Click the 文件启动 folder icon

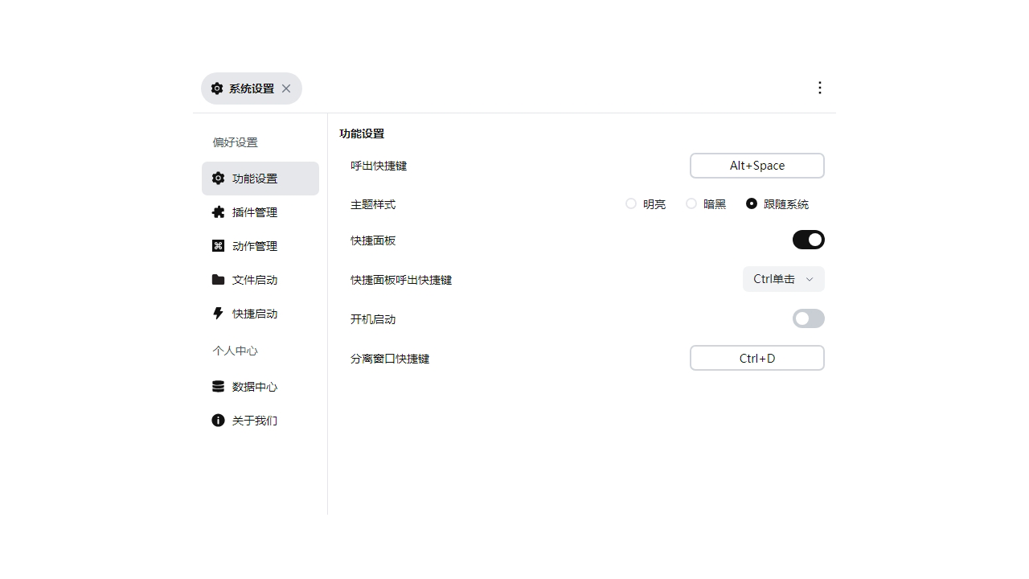click(218, 279)
